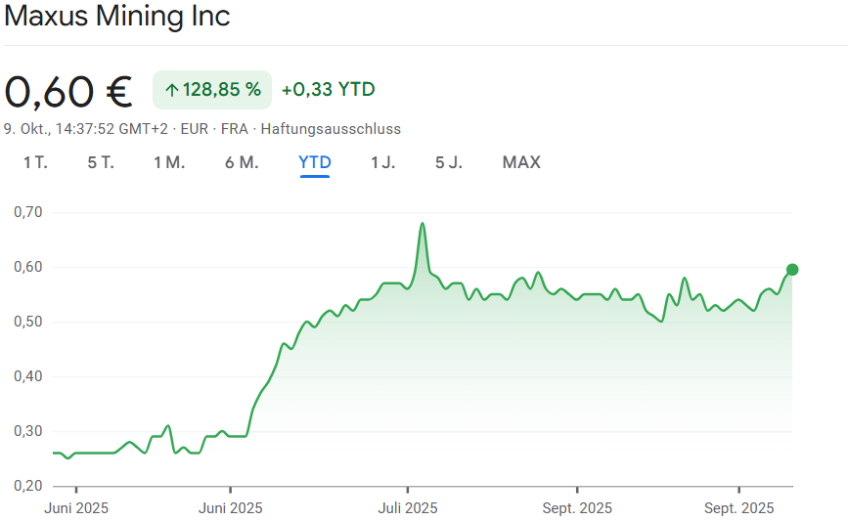The image size is (848, 521).
Task: Open the 6 M. chart range
Action: (x=242, y=162)
